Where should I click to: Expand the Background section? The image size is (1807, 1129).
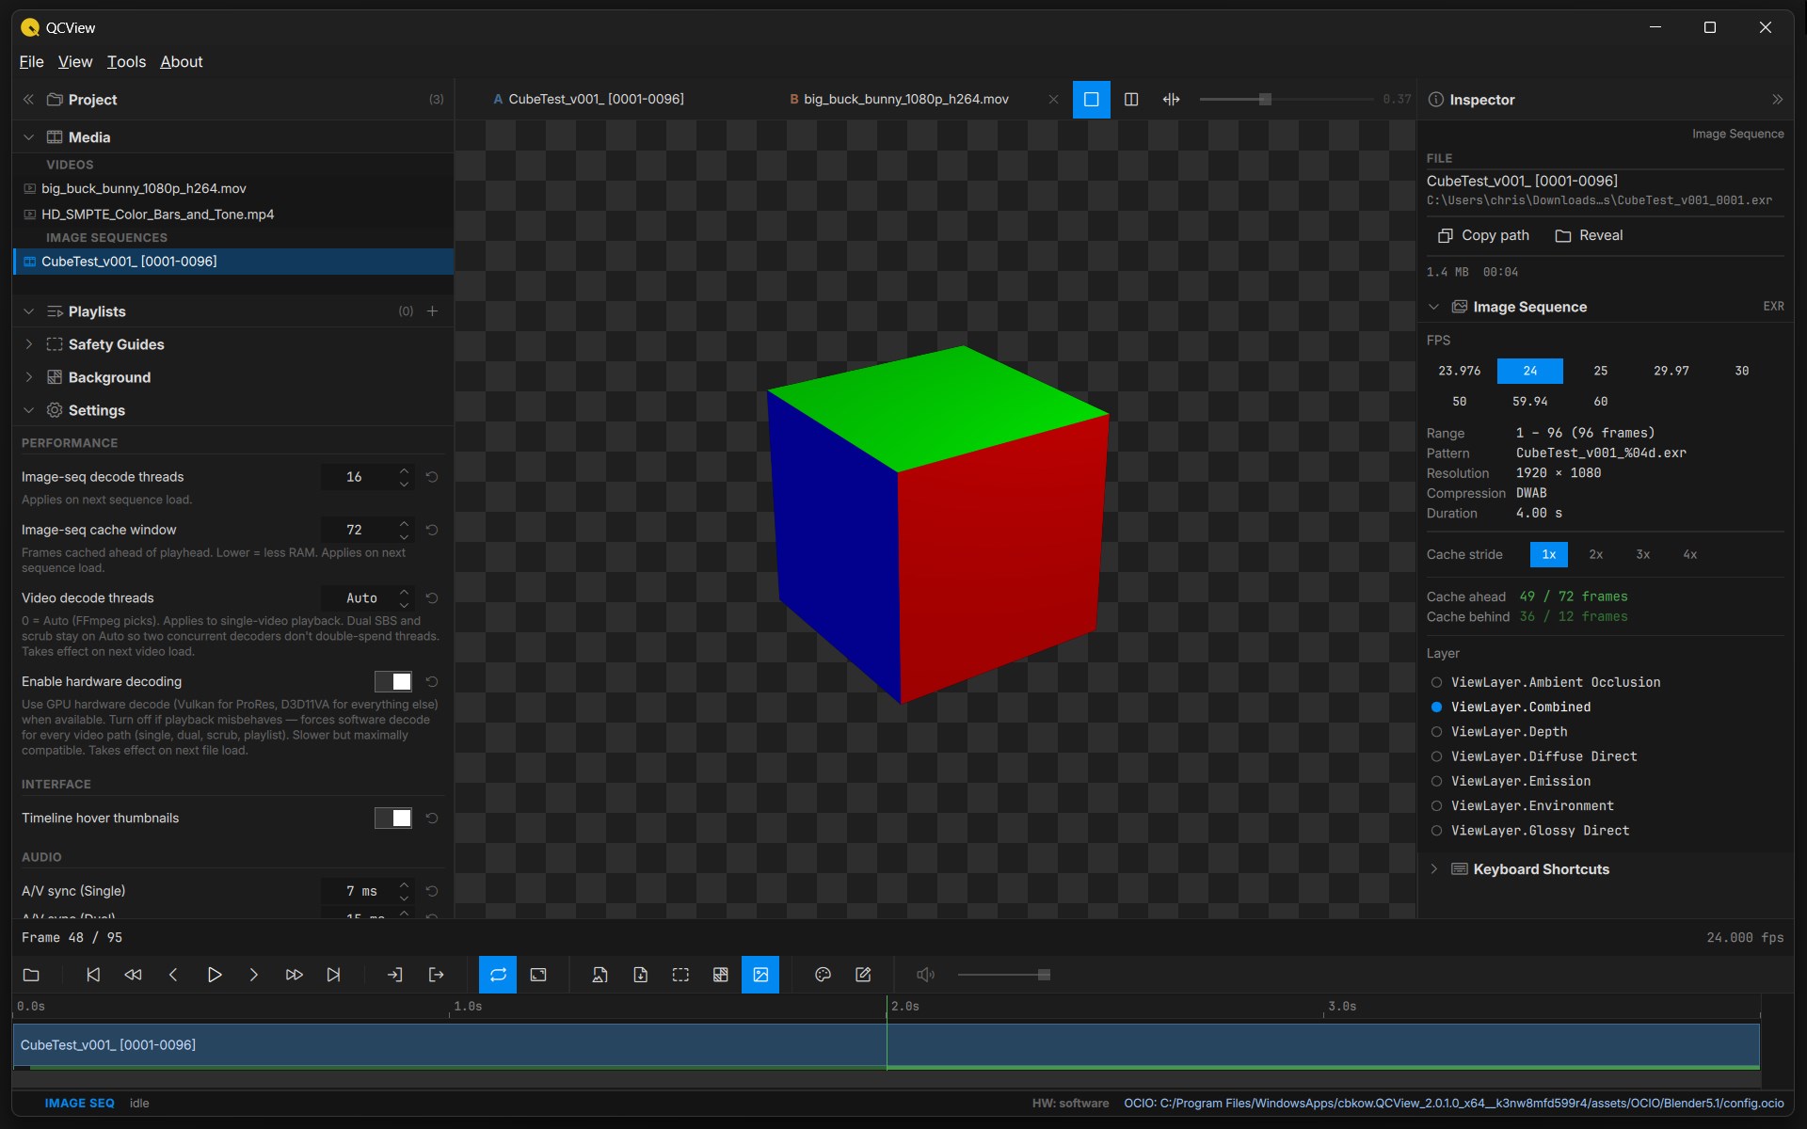click(28, 377)
